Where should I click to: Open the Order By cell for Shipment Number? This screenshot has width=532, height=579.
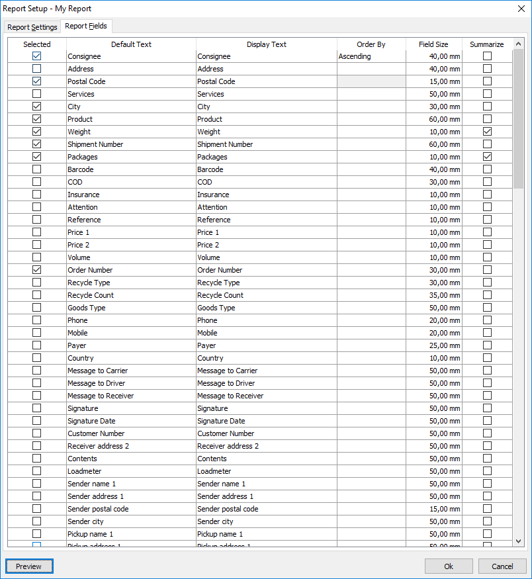pos(371,144)
